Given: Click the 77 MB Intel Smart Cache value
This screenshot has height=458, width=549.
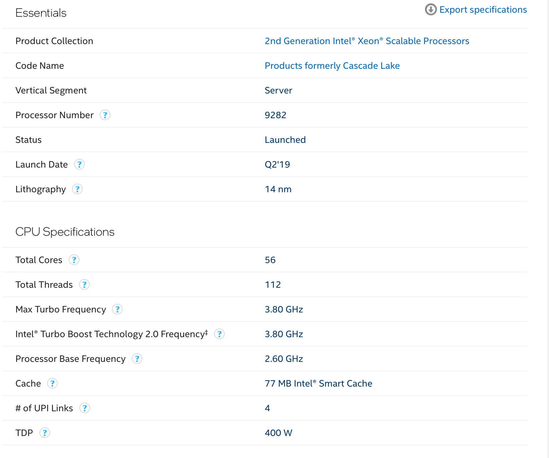Looking at the screenshot, I should click(x=319, y=384).
